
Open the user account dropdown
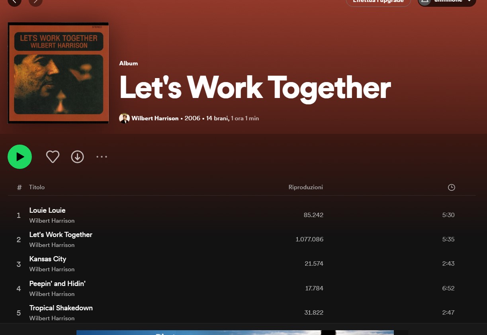(x=447, y=1)
